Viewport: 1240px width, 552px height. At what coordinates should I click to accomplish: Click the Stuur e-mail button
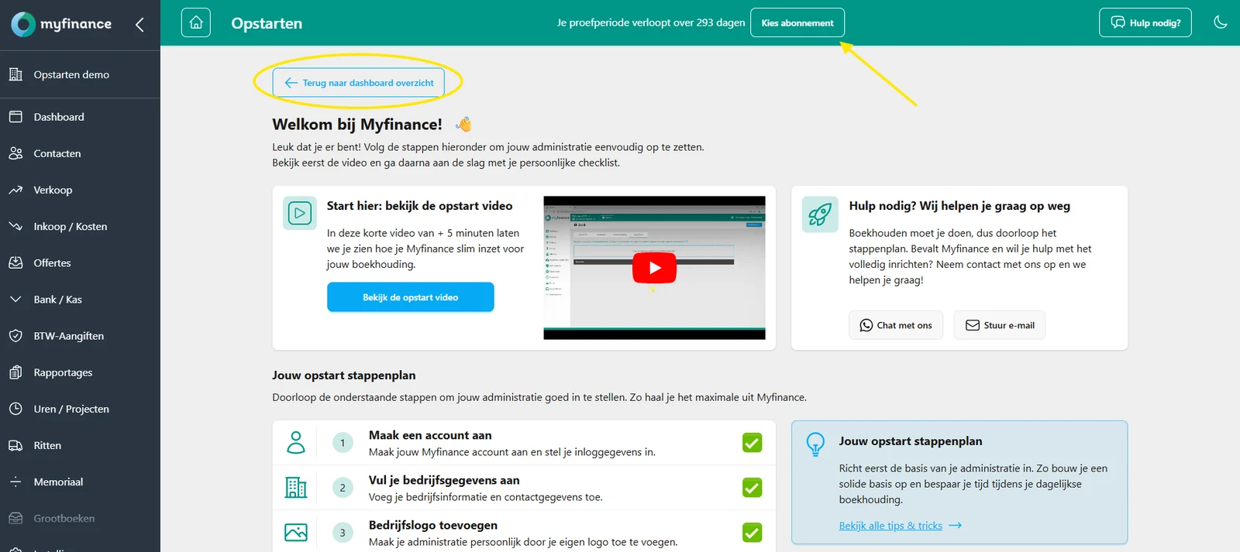[1000, 325]
